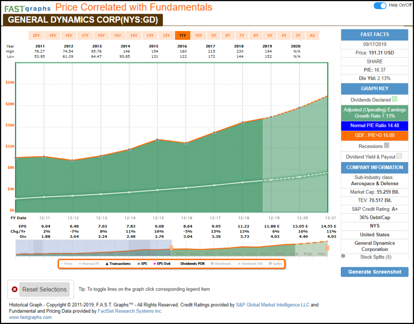The height and width of the screenshot is (324, 414).
Task: Click the 2016 EPS marker on chart
Action: point(186,143)
